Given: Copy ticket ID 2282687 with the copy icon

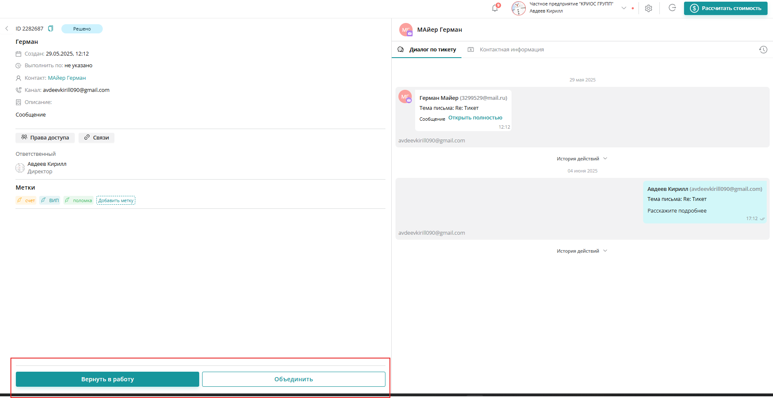Looking at the screenshot, I should [51, 29].
